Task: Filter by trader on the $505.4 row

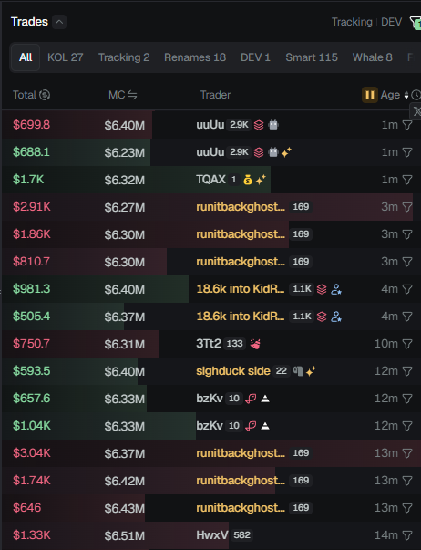Action: tap(407, 317)
